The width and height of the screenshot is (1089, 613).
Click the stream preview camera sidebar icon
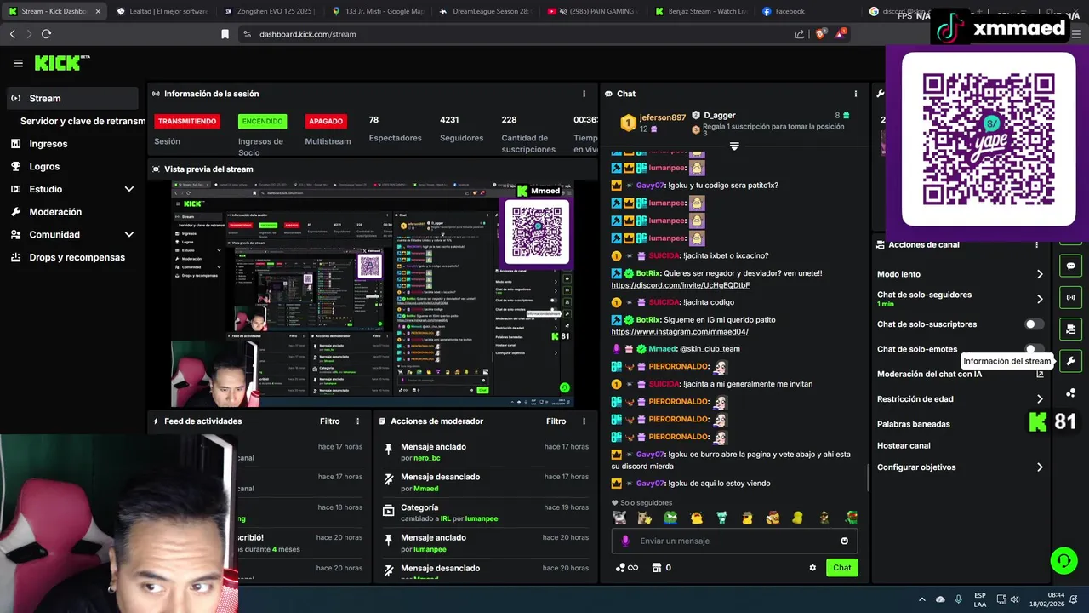pyautogui.click(x=1070, y=329)
